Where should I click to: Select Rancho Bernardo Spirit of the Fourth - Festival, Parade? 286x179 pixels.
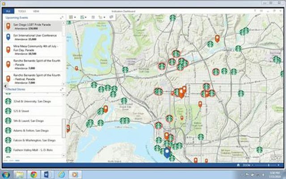(x=33, y=79)
